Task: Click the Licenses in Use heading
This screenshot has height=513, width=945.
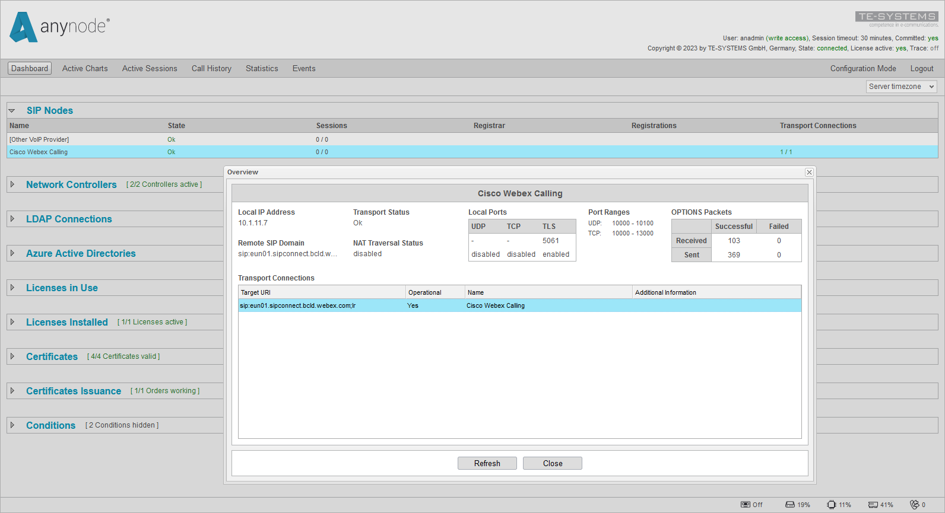Action: [x=62, y=288]
